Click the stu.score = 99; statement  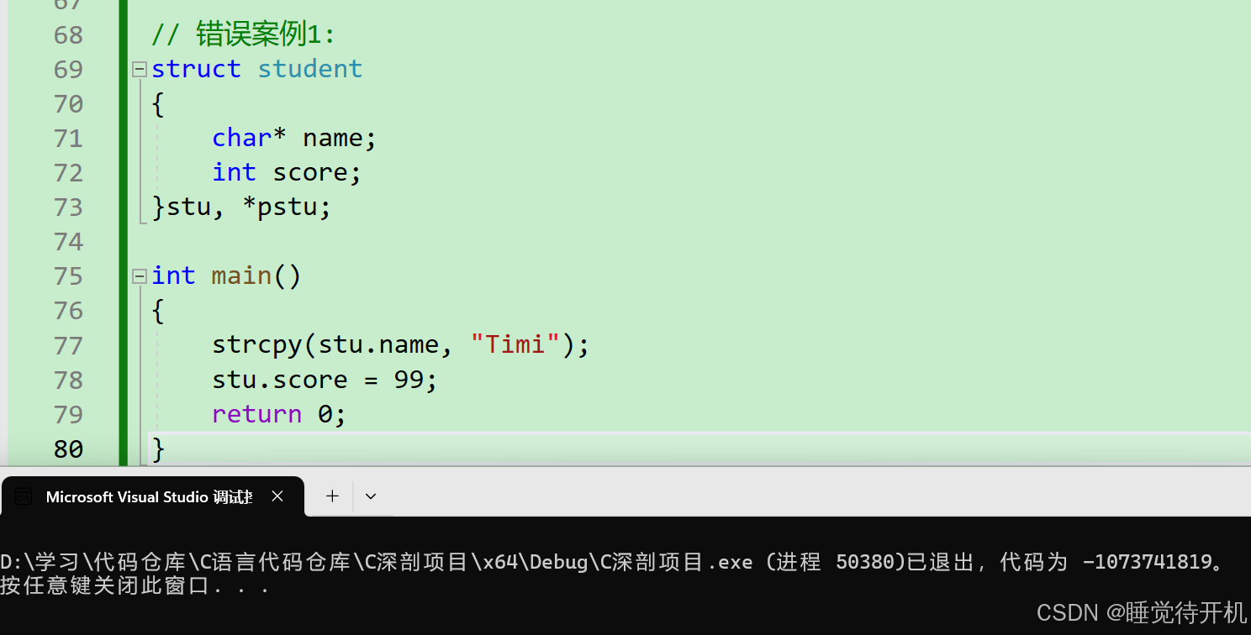[x=325, y=380]
